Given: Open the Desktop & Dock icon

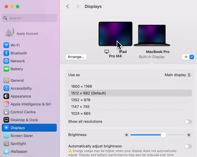Looking at the screenshot, I should 6,120.
